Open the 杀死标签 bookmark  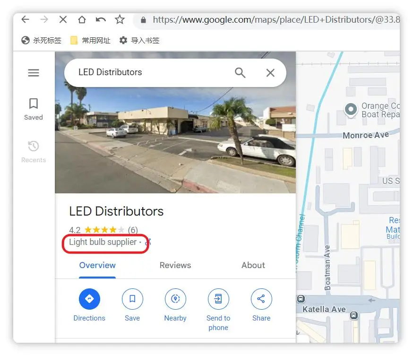pos(42,40)
